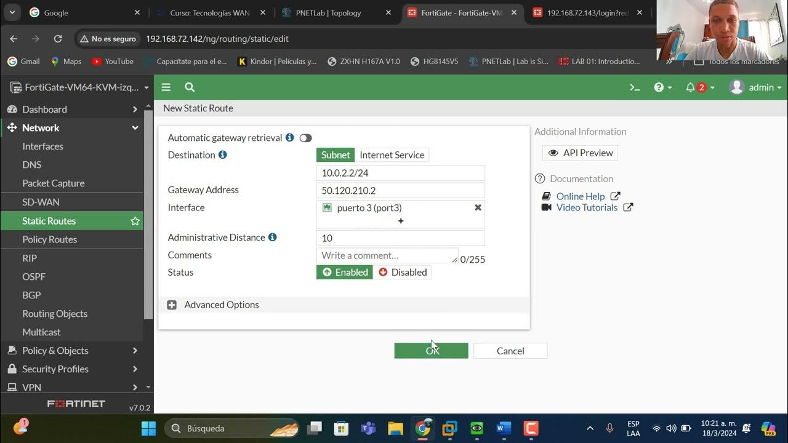Open RIP routing page

click(x=30, y=258)
